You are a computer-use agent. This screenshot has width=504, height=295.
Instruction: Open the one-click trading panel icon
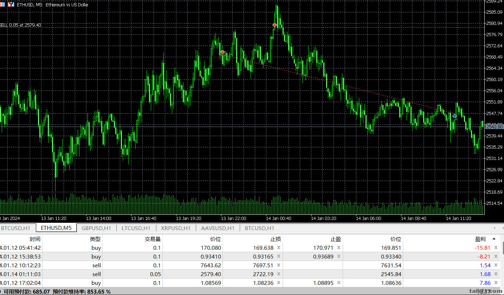pos(2,5)
